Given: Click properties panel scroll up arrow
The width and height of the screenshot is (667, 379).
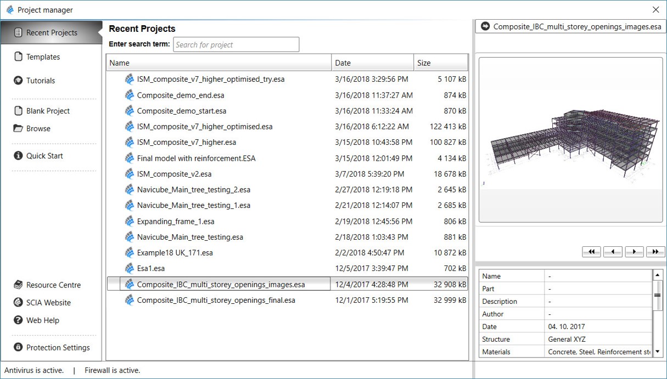Looking at the screenshot, I should coord(658,275).
